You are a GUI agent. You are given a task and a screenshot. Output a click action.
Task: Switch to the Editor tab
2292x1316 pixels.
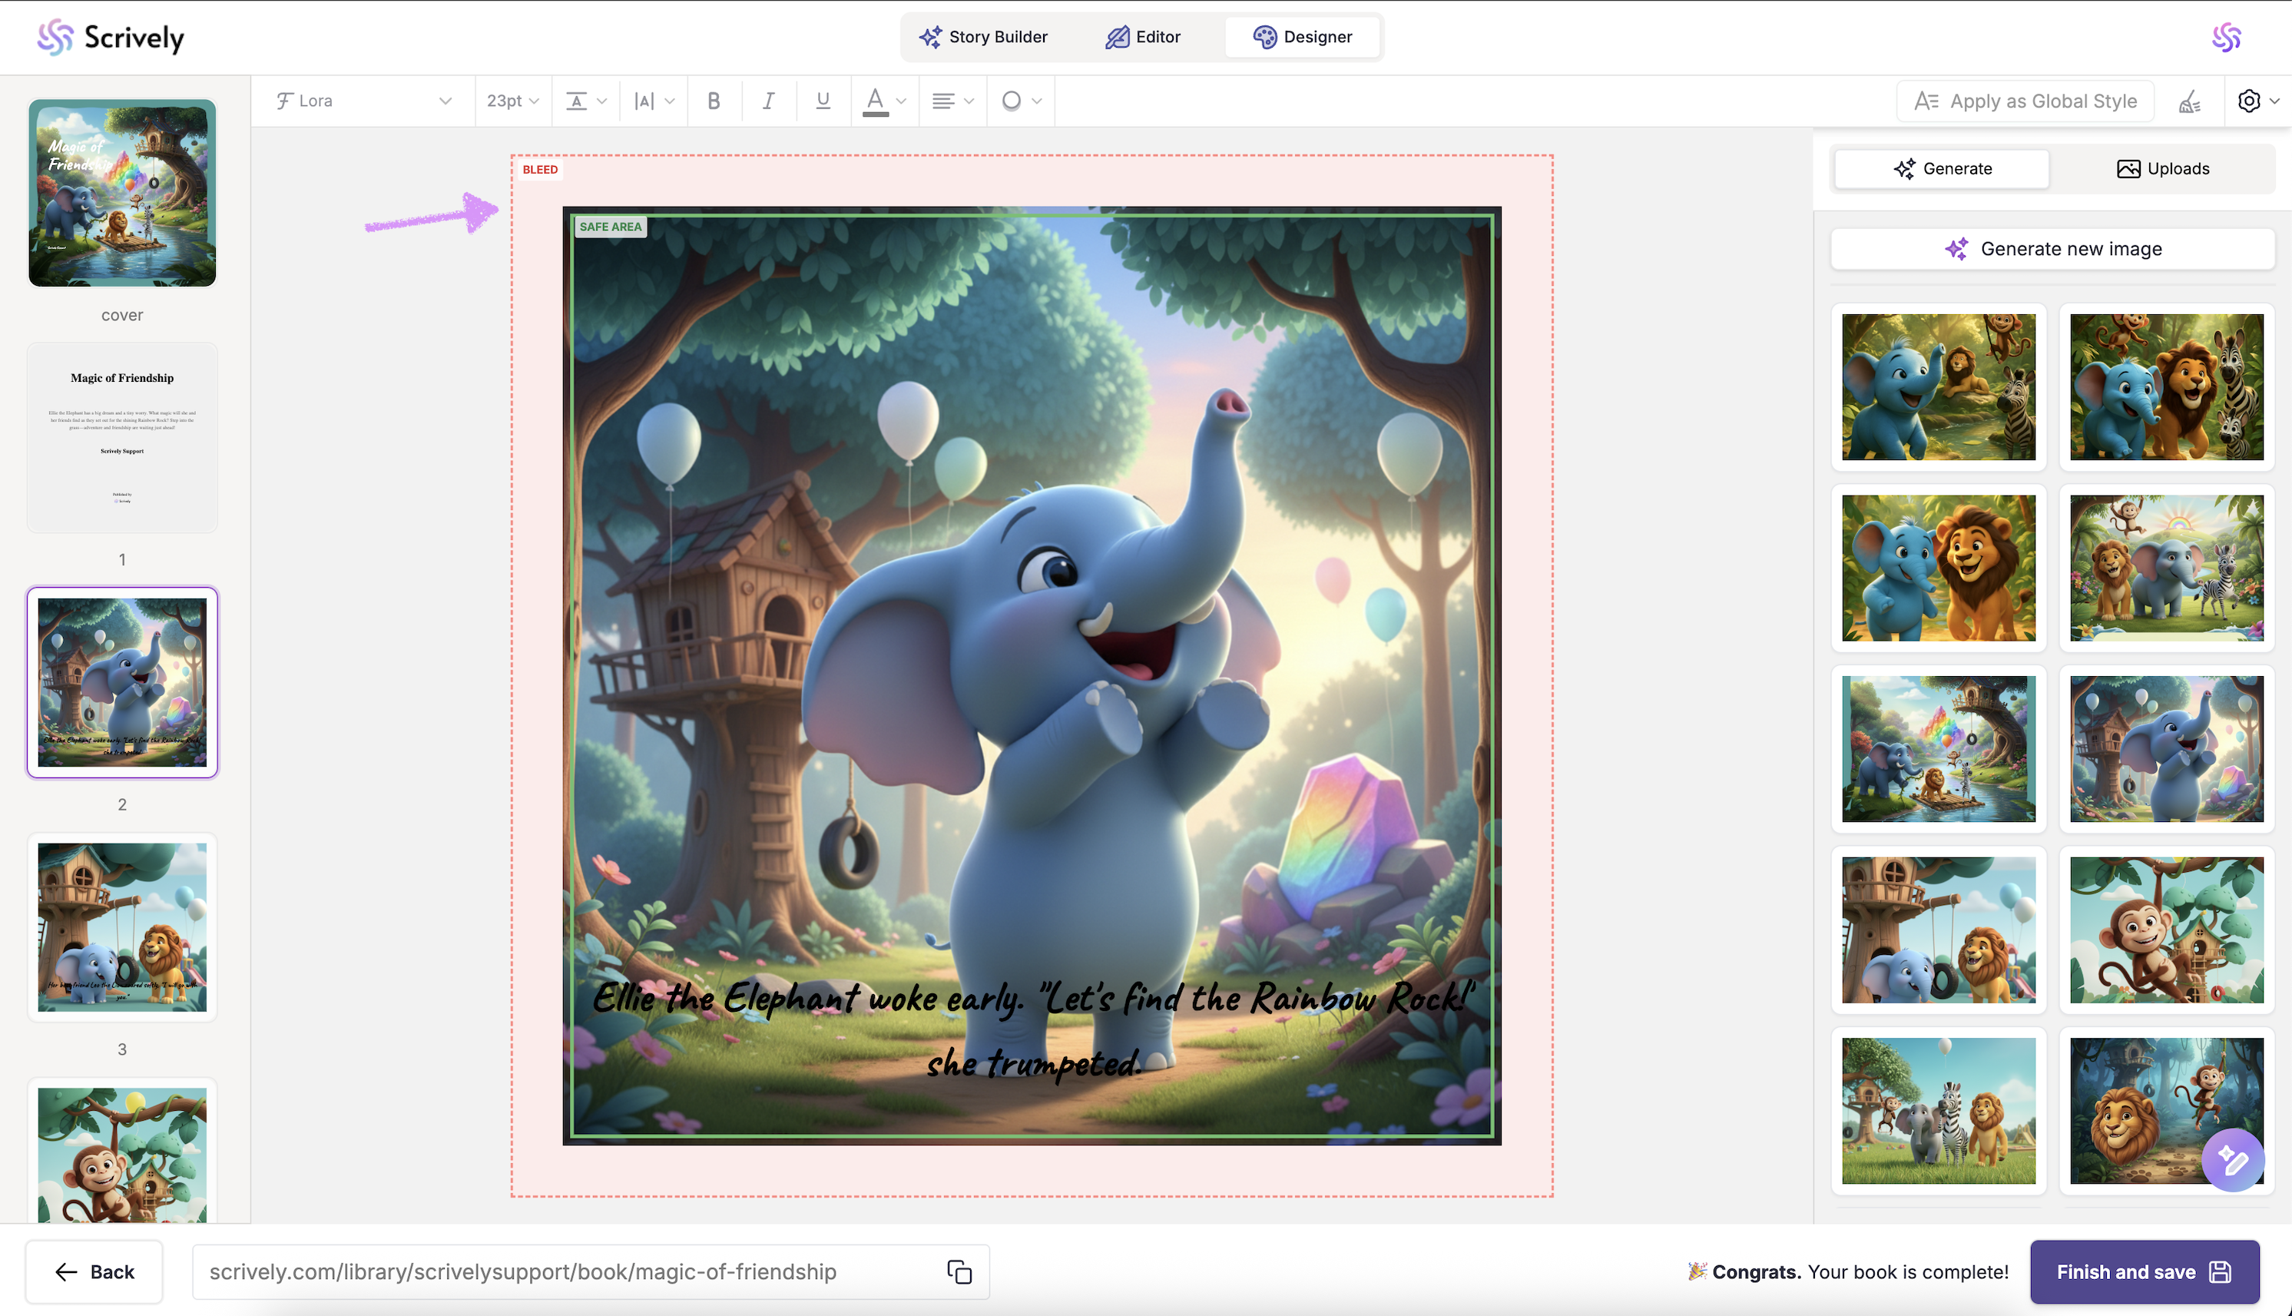(x=1142, y=37)
